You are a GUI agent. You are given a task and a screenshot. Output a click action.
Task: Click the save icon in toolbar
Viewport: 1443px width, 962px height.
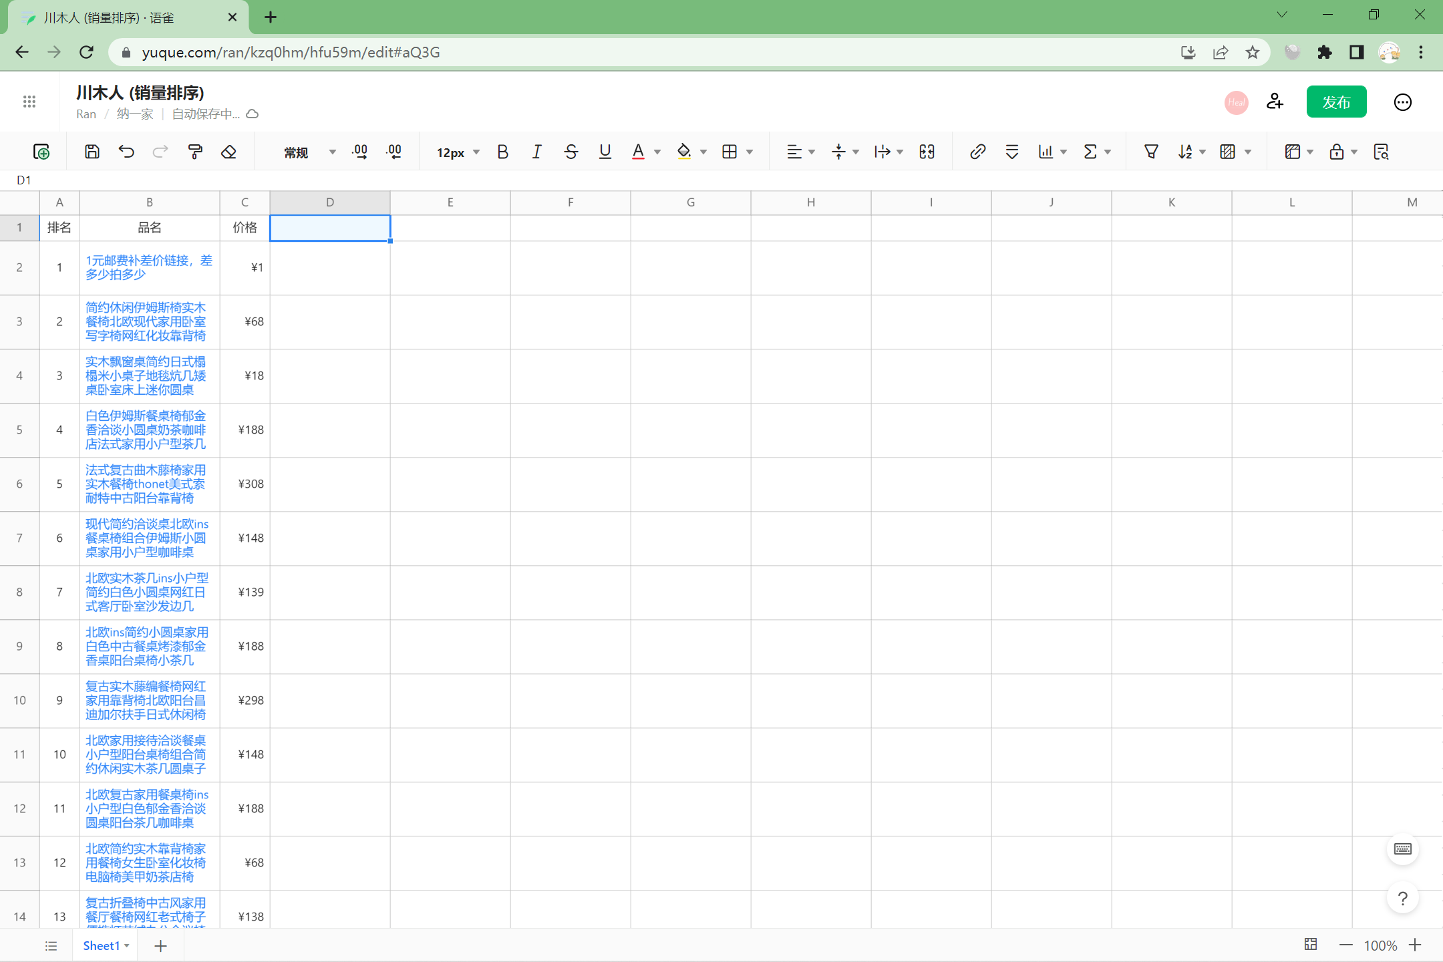(92, 152)
